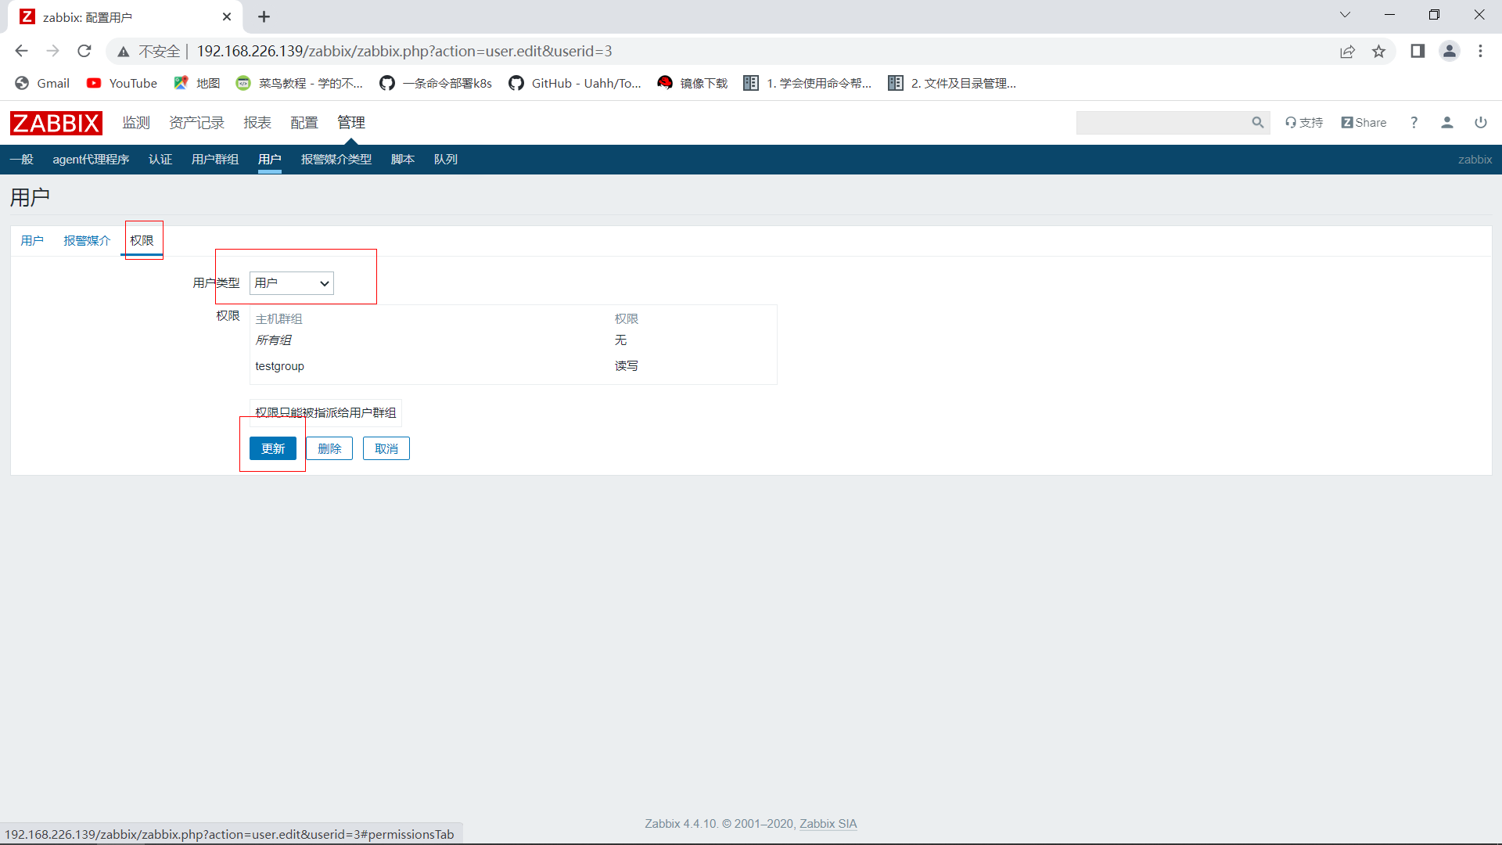Switch to the 报警媒介 tab
The height and width of the screenshot is (845, 1502).
pyautogui.click(x=87, y=241)
